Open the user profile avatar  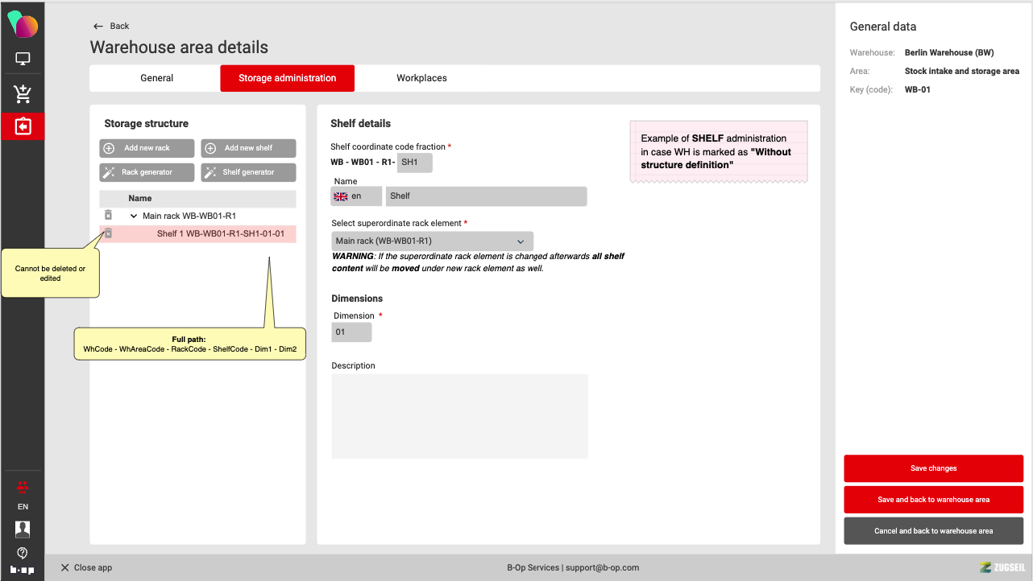click(23, 529)
